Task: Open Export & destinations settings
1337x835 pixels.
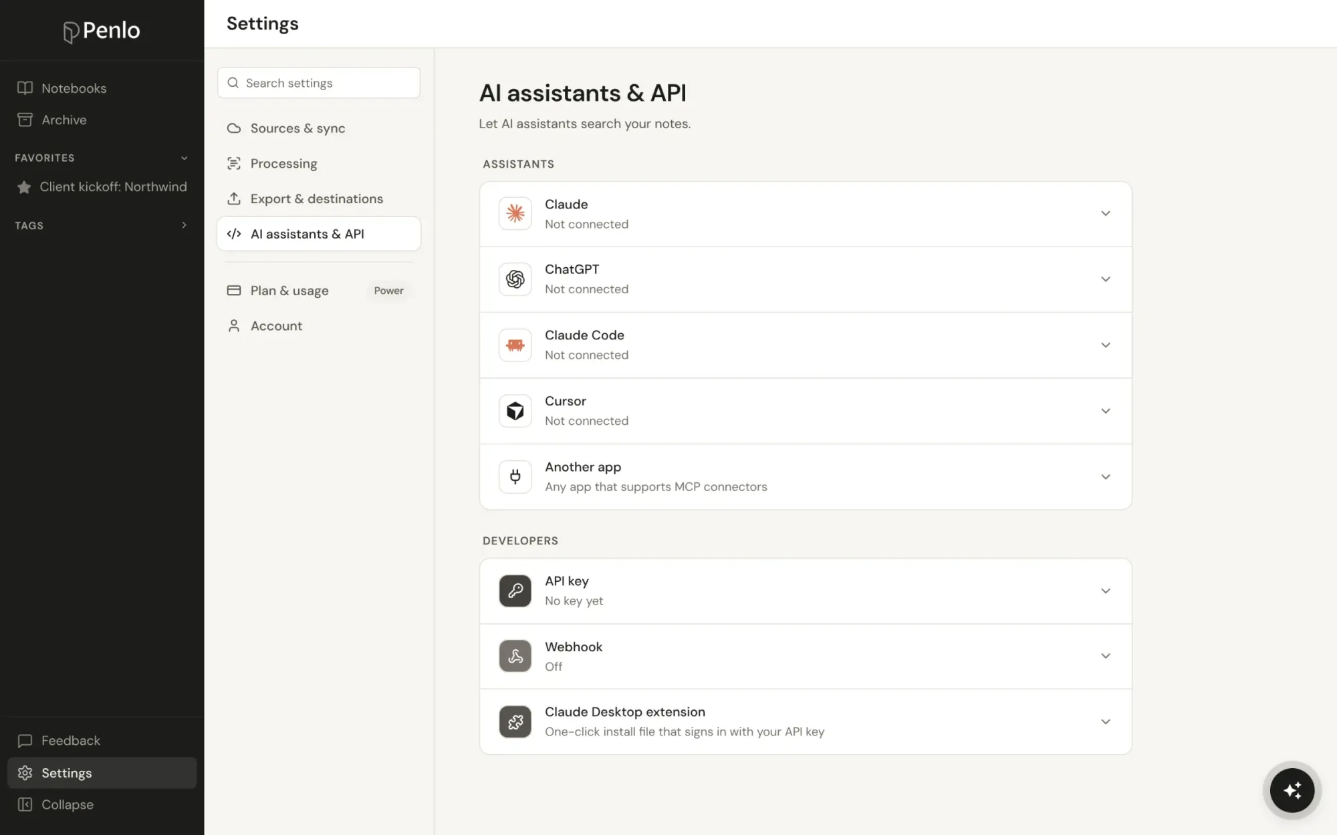Action: point(319,198)
